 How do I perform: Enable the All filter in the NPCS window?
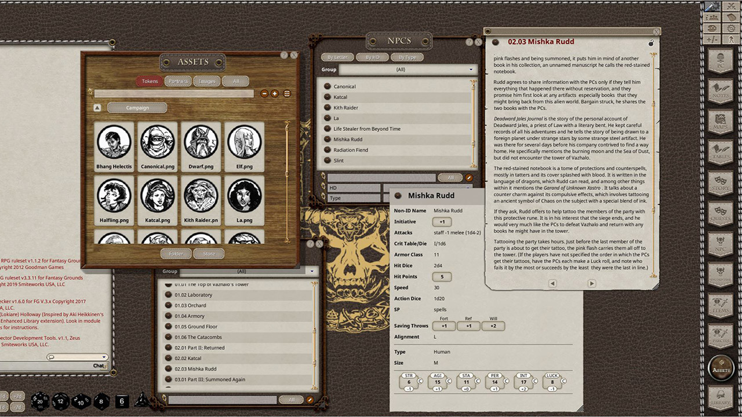pyautogui.click(x=450, y=177)
